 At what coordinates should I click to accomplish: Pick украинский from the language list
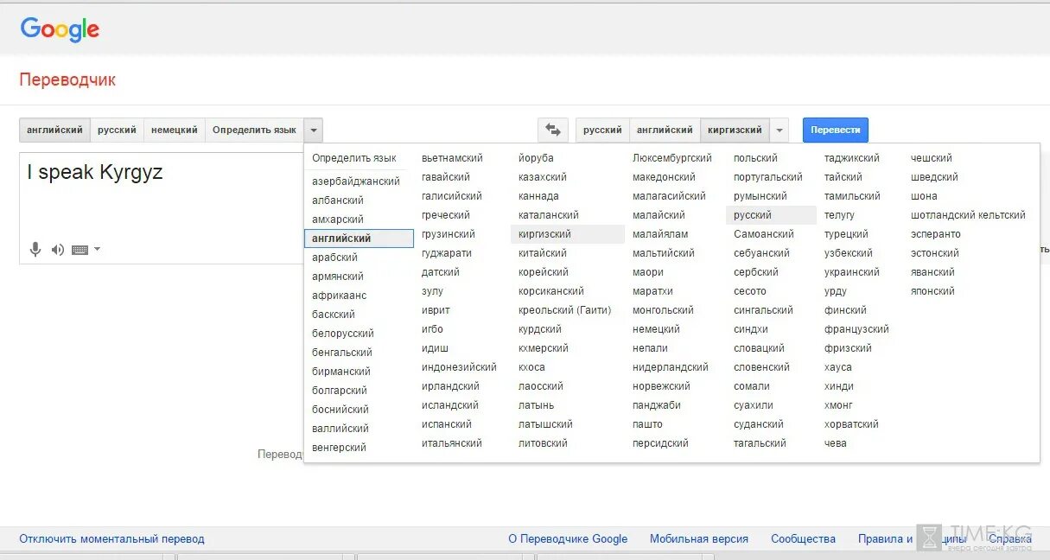[852, 272]
